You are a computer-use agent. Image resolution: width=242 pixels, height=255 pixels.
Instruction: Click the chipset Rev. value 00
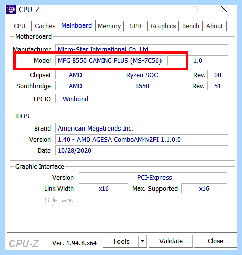218,75
